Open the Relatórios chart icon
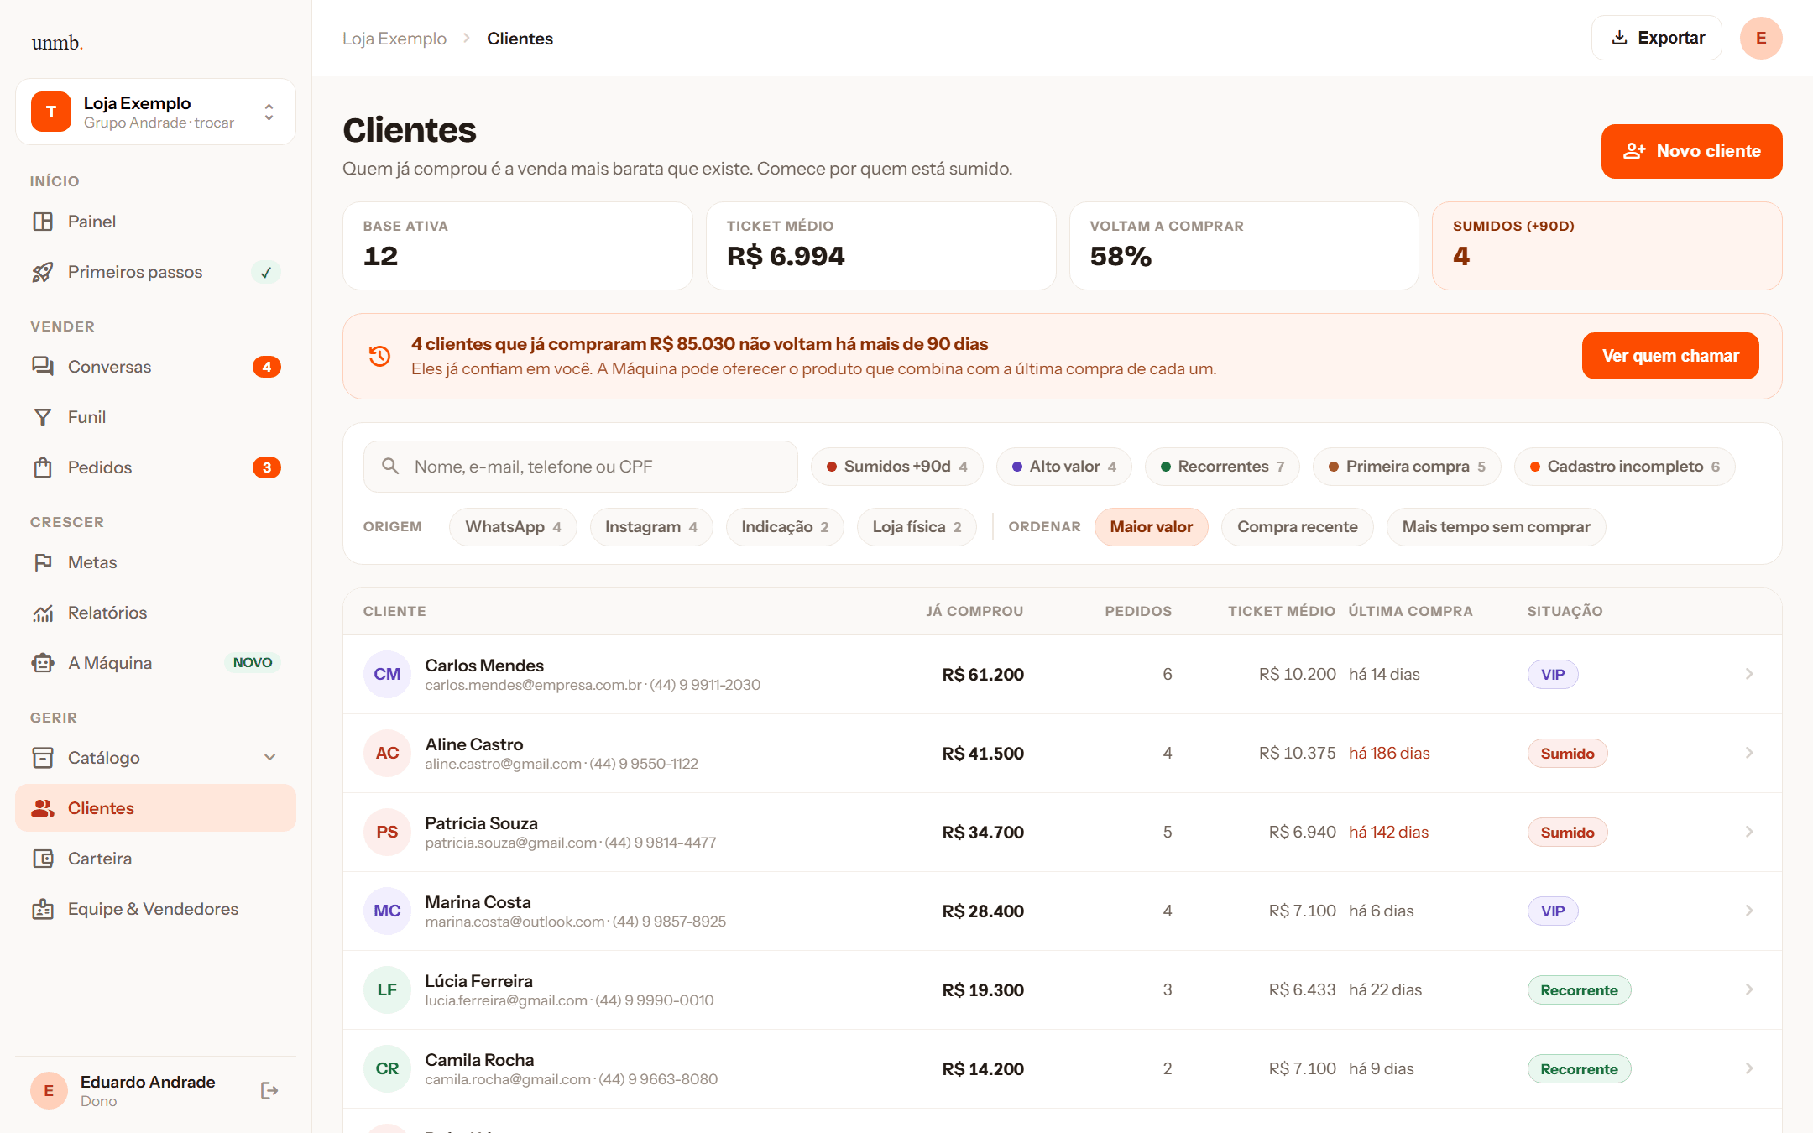The image size is (1813, 1133). click(x=43, y=613)
